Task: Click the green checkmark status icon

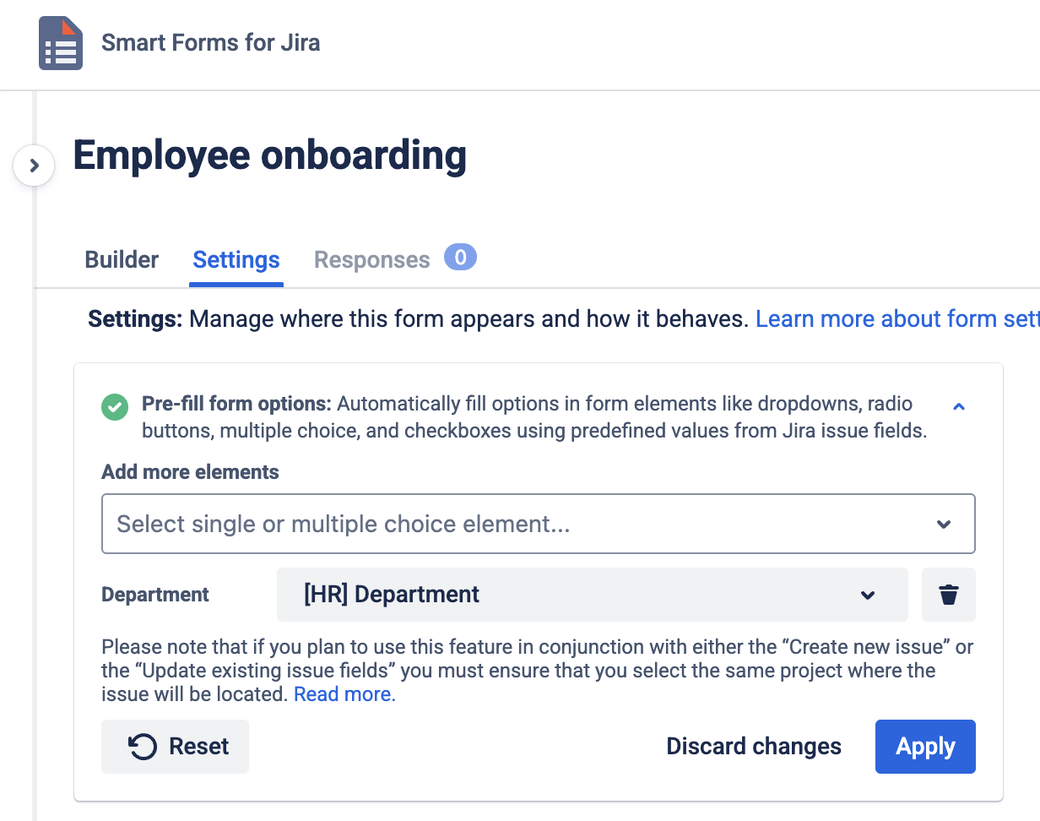Action: (x=115, y=407)
